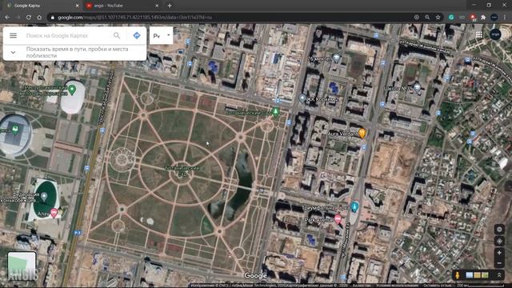The image size is (512, 288).
Task: Click the stadium's green marker at left edge
Action: [x=15, y=130]
